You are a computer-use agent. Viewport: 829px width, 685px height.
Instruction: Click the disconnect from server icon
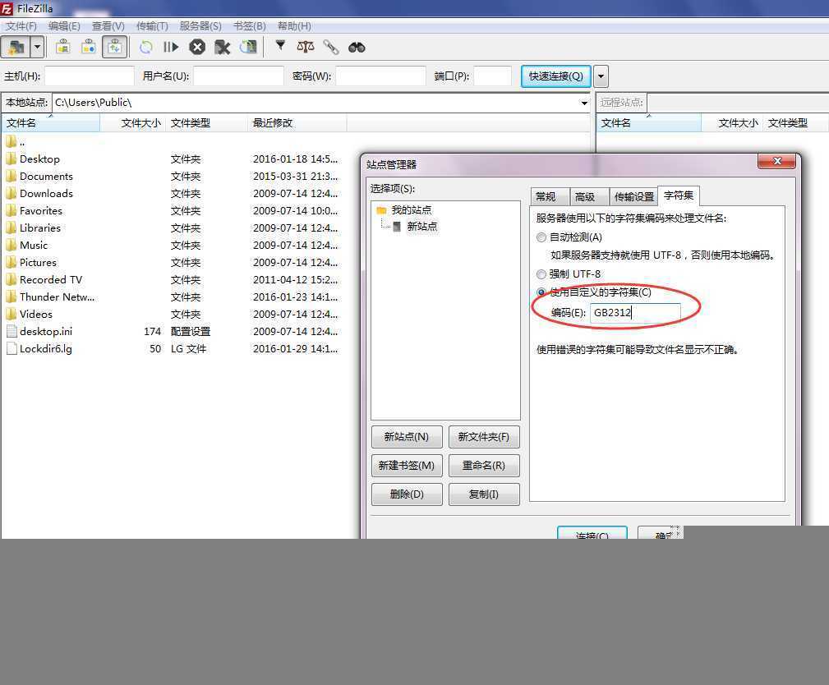(223, 47)
